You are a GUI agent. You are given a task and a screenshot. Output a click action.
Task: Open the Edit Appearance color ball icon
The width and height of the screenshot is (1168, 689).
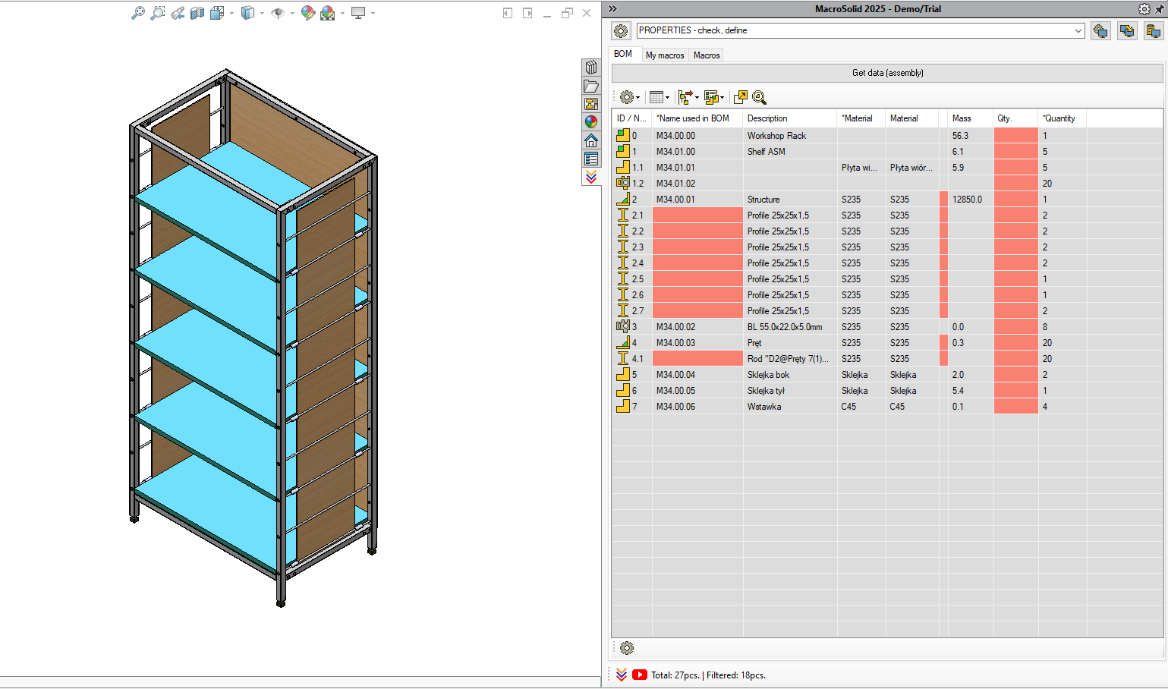pos(307,13)
